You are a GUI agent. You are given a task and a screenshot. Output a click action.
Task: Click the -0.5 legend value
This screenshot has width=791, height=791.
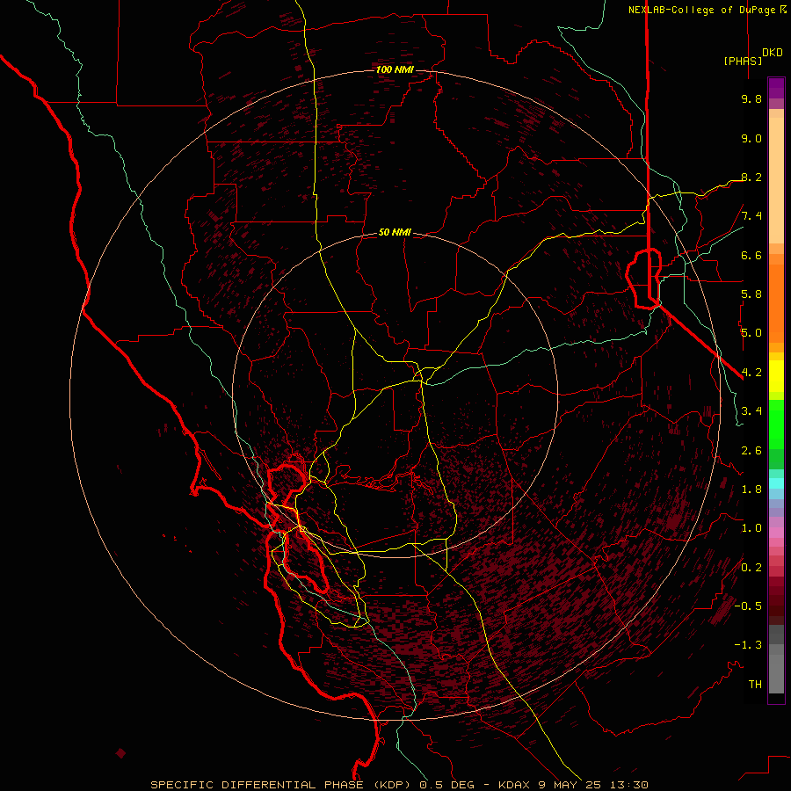tap(748, 606)
